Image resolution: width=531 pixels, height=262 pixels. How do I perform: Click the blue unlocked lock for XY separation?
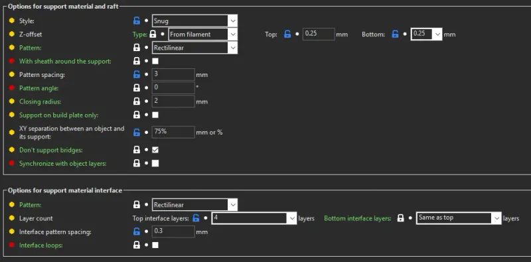coord(137,133)
